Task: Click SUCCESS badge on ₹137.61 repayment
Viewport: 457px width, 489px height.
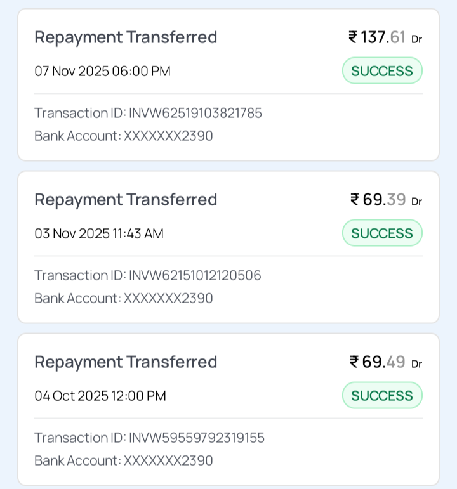Action: pyautogui.click(x=382, y=71)
